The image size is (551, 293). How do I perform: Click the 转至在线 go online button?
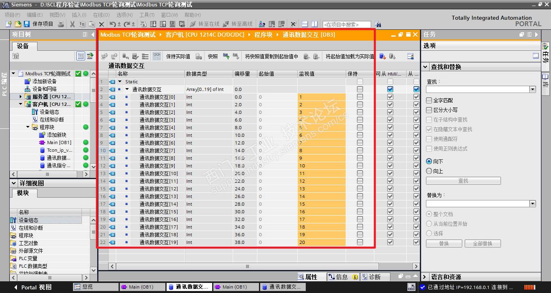point(205,24)
